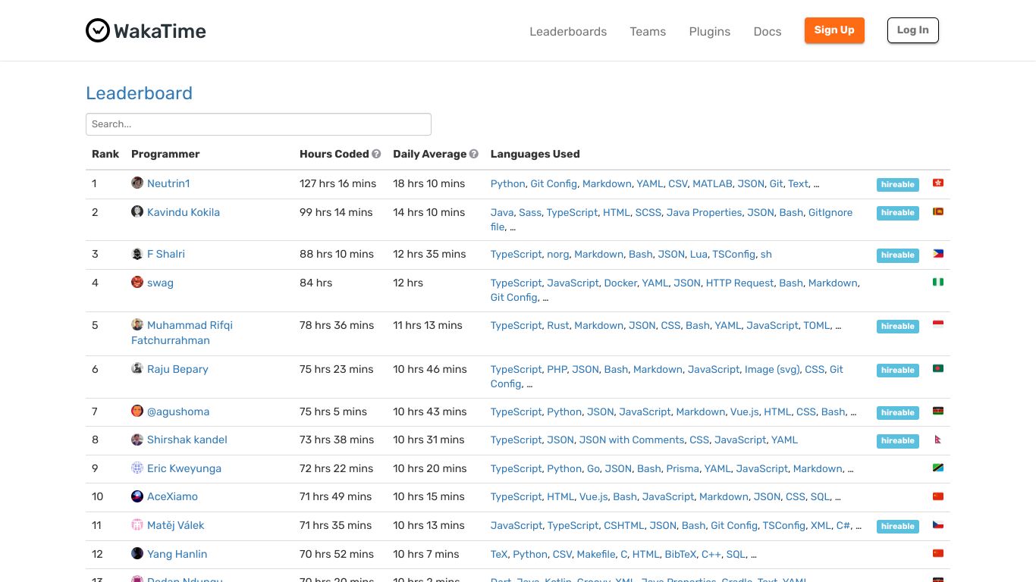This screenshot has width=1036, height=582.
Task: Click Shirshak kandel's avatar image
Action: (x=137, y=440)
